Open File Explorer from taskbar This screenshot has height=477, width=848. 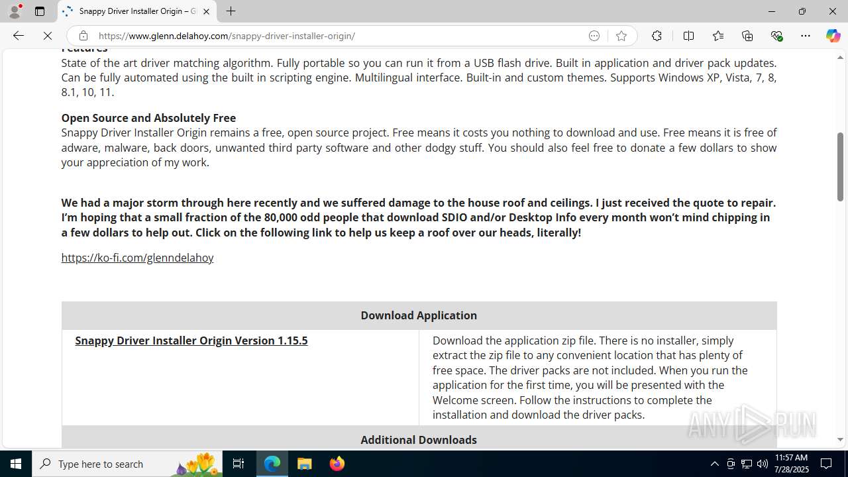(x=305, y=464)
